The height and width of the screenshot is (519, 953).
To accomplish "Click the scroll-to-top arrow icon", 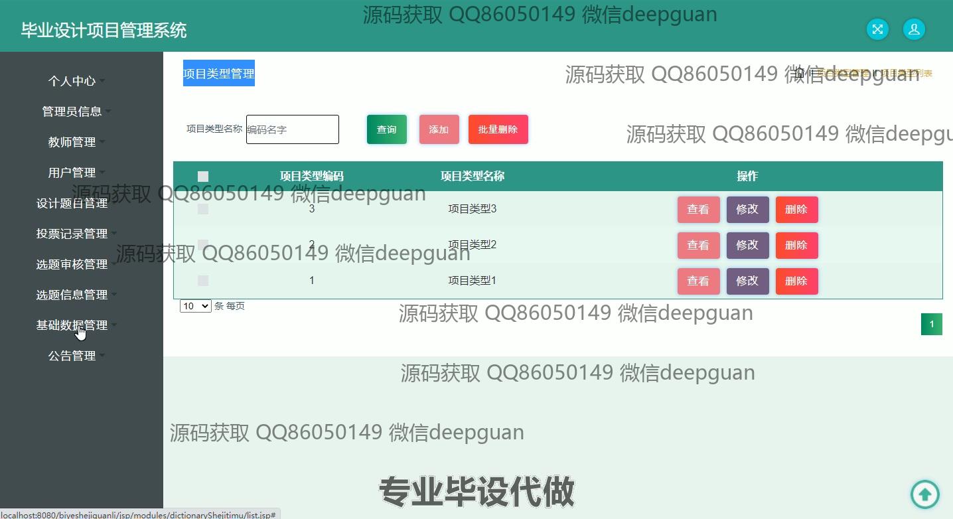I will pyautogui.click(x=924, y=494).
